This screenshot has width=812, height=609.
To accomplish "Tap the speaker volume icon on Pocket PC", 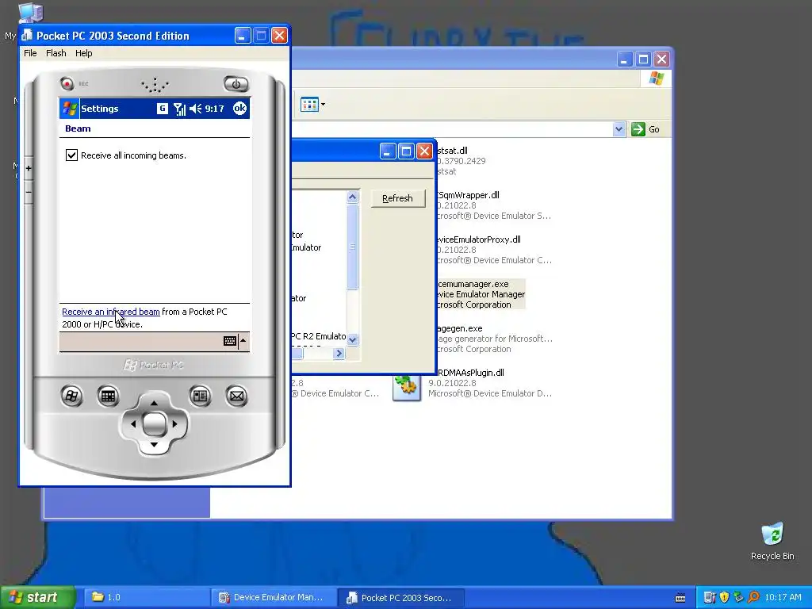I will (195, 108).
